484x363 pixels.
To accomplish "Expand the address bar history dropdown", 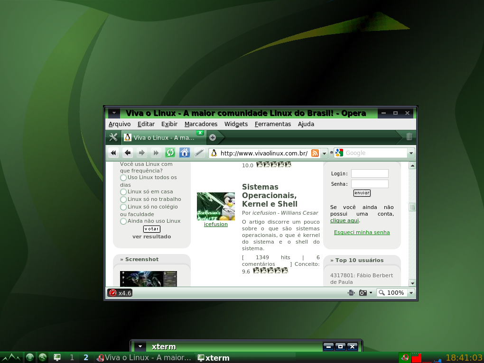I will coord(324,153).
